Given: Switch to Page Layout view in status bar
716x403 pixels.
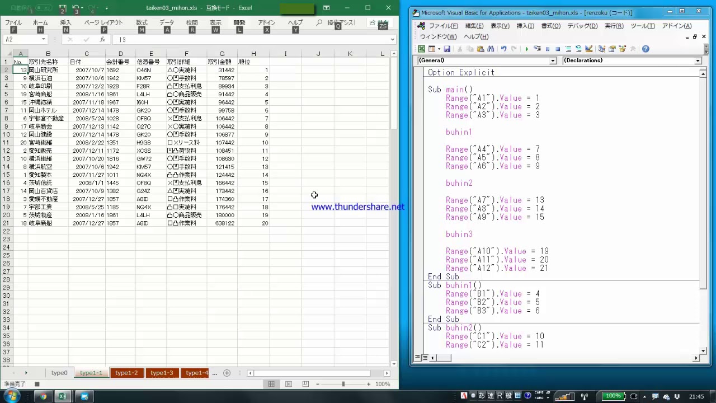Looking at the screenshot, I should tap(289, 384).
